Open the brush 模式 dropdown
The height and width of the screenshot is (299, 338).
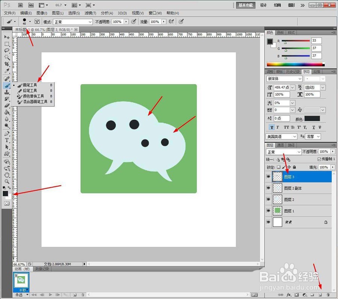pos(73,22)
